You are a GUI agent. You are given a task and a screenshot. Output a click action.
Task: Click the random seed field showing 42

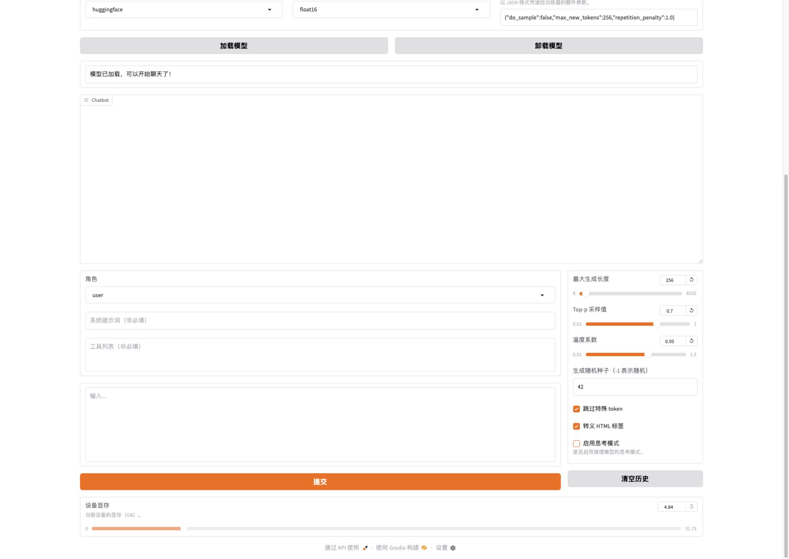[x=635, y=387]
